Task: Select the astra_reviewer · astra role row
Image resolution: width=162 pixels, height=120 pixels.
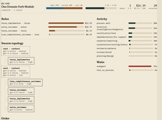Action: click(x=47, y=27)
